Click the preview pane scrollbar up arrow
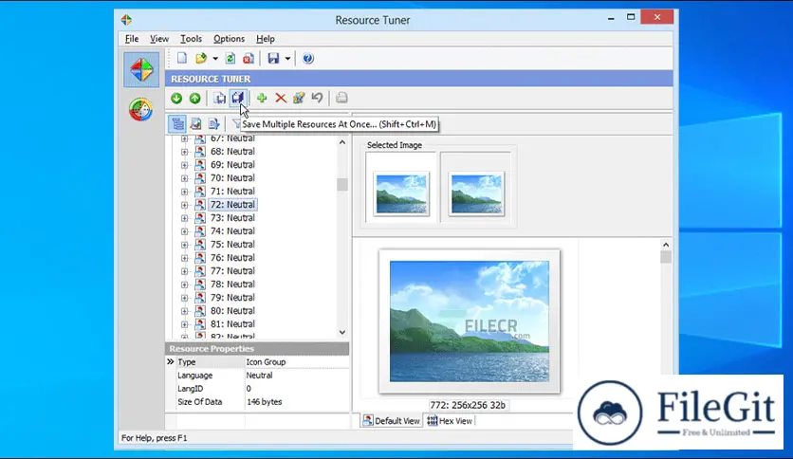Image resolution: width=793 pixels, height=459 pixels. [x=666, y=245]
